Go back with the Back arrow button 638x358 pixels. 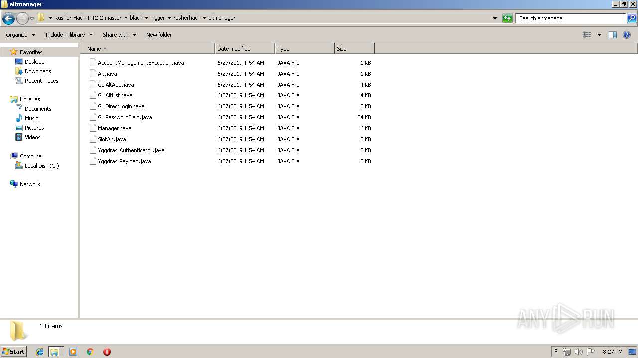(x=8, y=19)
